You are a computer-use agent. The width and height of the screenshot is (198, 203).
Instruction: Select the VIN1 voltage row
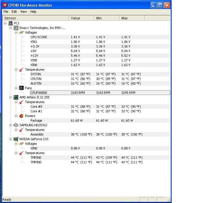coord(100,42)
